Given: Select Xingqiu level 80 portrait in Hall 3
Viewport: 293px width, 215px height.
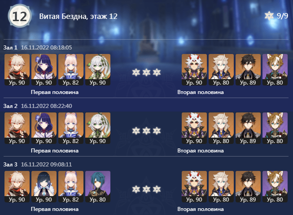Looking at the screenshot, I should (98, 187).
